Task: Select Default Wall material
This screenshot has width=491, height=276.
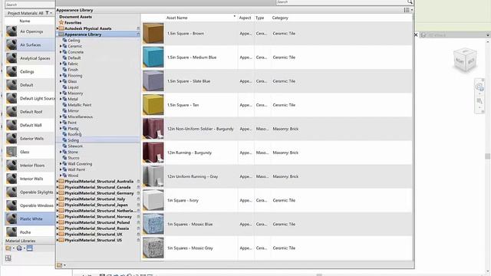Action: point(30,125)
